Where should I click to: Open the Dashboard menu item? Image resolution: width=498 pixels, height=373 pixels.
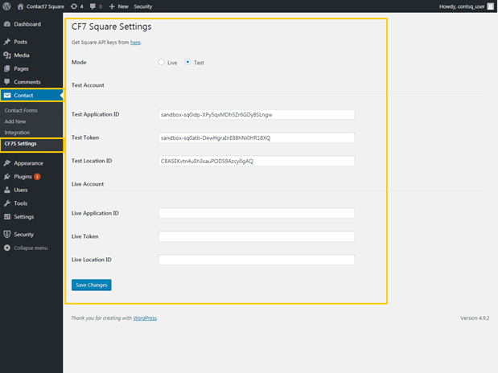click(x=27, y=24)
